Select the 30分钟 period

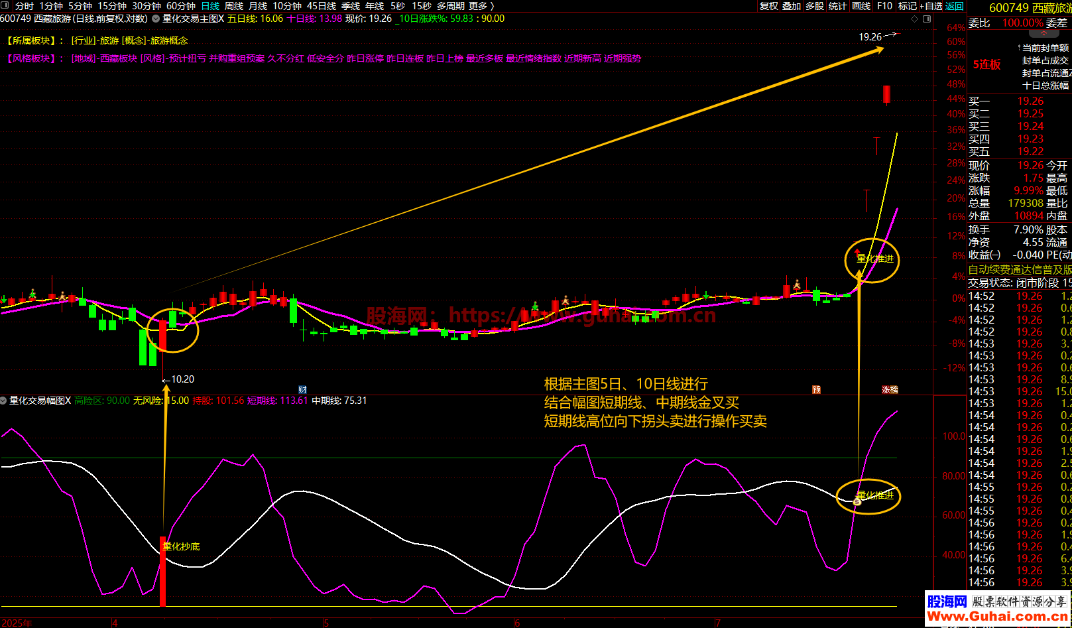(x=147, y=6)
